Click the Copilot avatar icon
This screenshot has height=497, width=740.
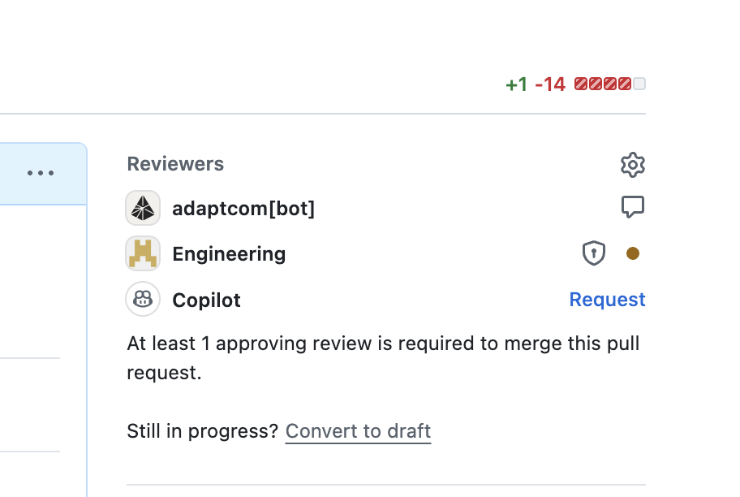[143, 299]
